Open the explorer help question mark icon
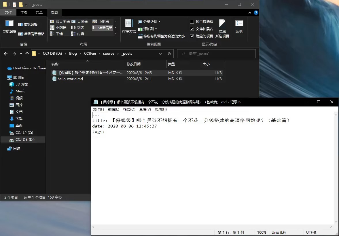Screen dimensions: 339x236 [256, 13]
